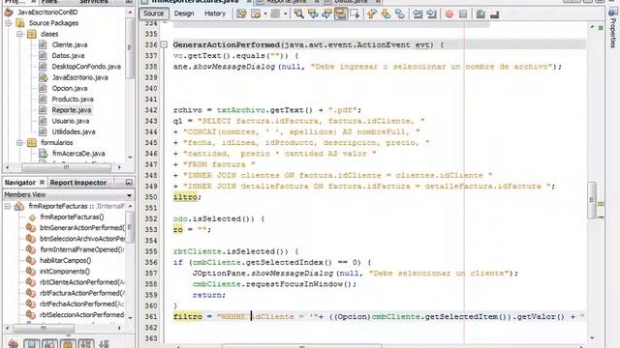Toggle Rectangular Selection mode
Image resolution: width=620 pixels, height=348 pixels.
point(355,14)
